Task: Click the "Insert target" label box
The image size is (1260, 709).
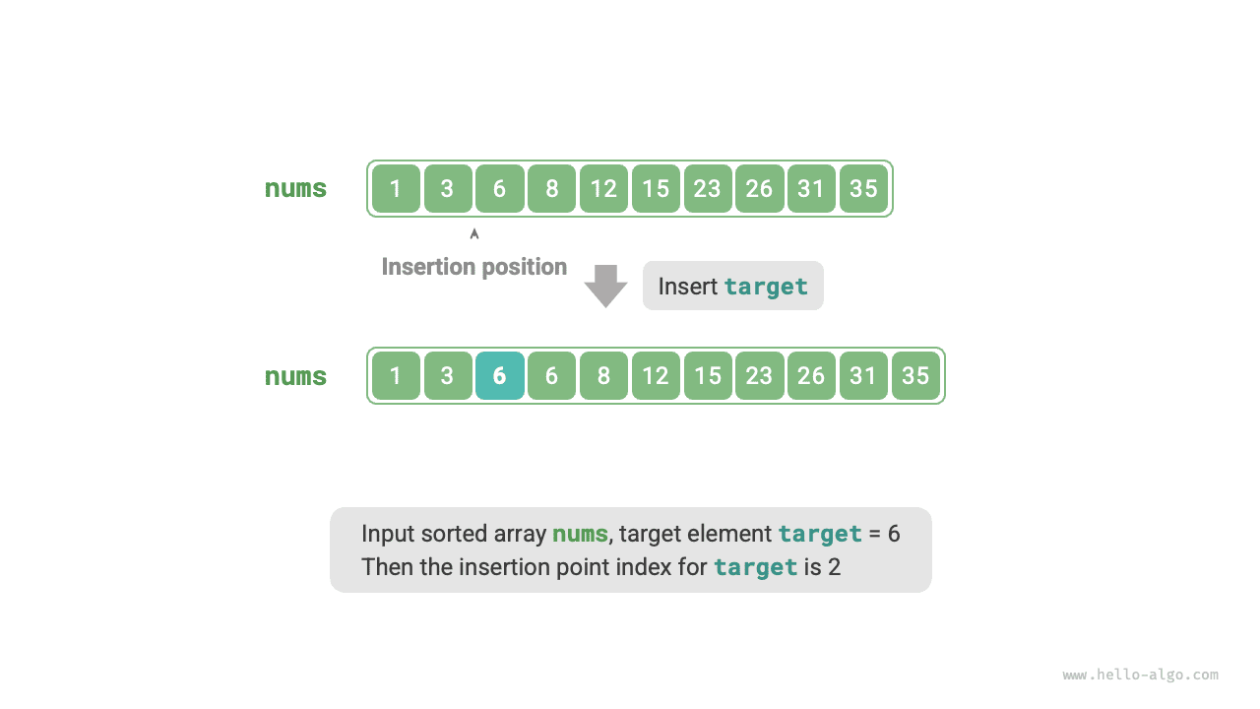Action: (732, 287)
